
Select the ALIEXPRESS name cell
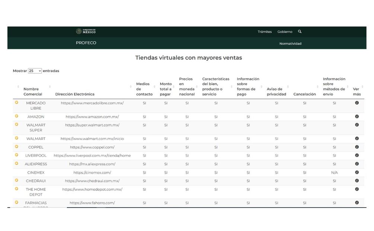(36, 164)
